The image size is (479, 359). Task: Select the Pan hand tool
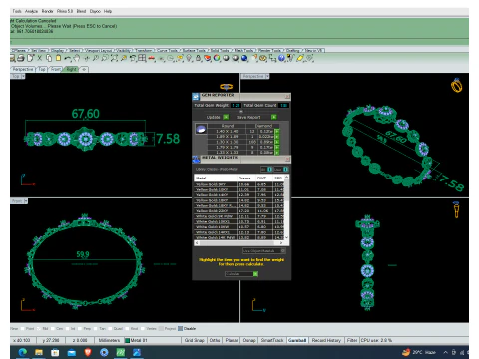point(77,58)
